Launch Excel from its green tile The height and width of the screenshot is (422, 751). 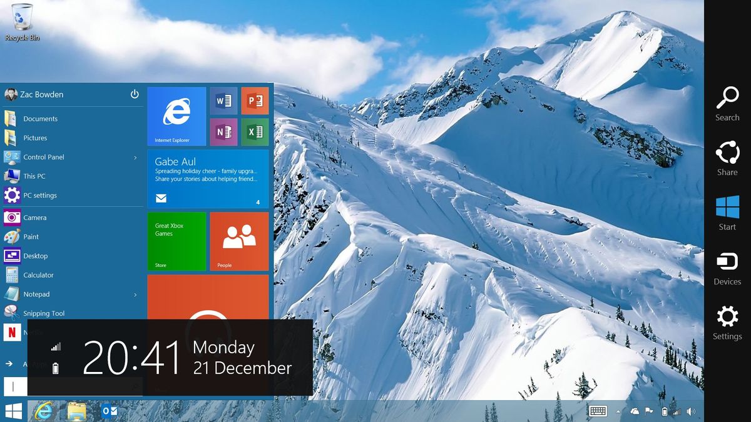(254, 132)
